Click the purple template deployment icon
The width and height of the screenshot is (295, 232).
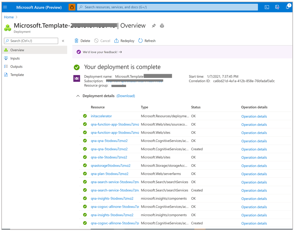[76, 79]
